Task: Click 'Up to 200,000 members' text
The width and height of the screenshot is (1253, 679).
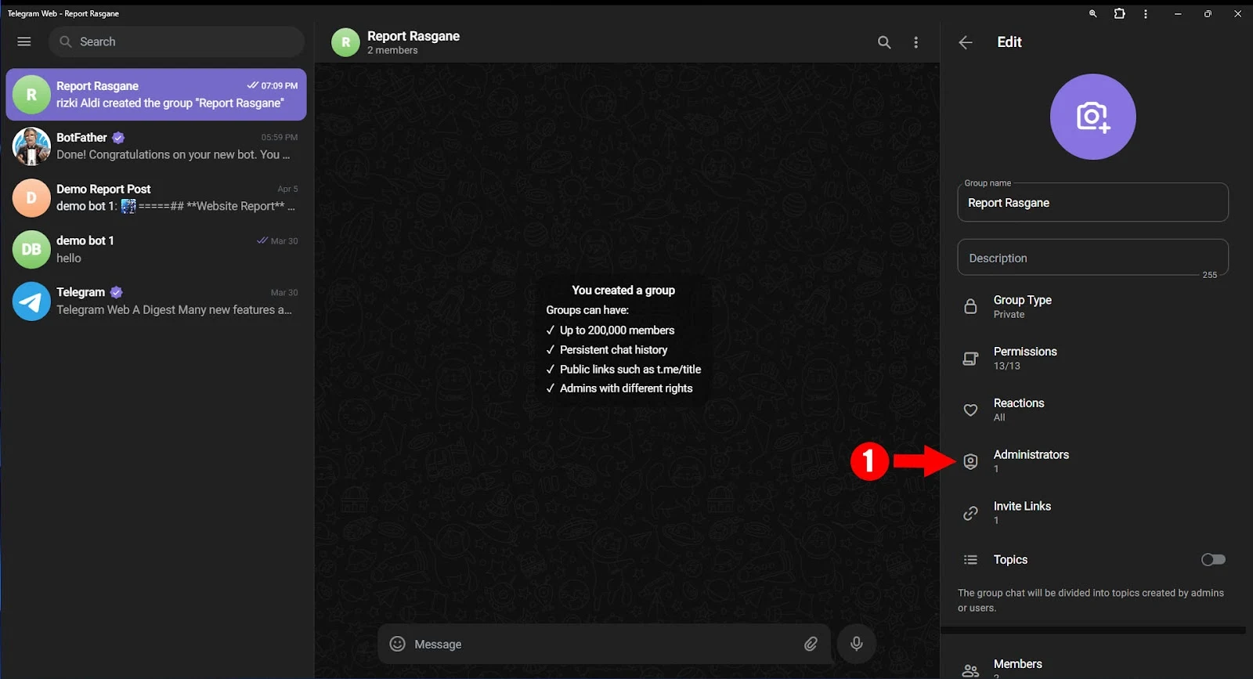Action: [x=617, y=330]
